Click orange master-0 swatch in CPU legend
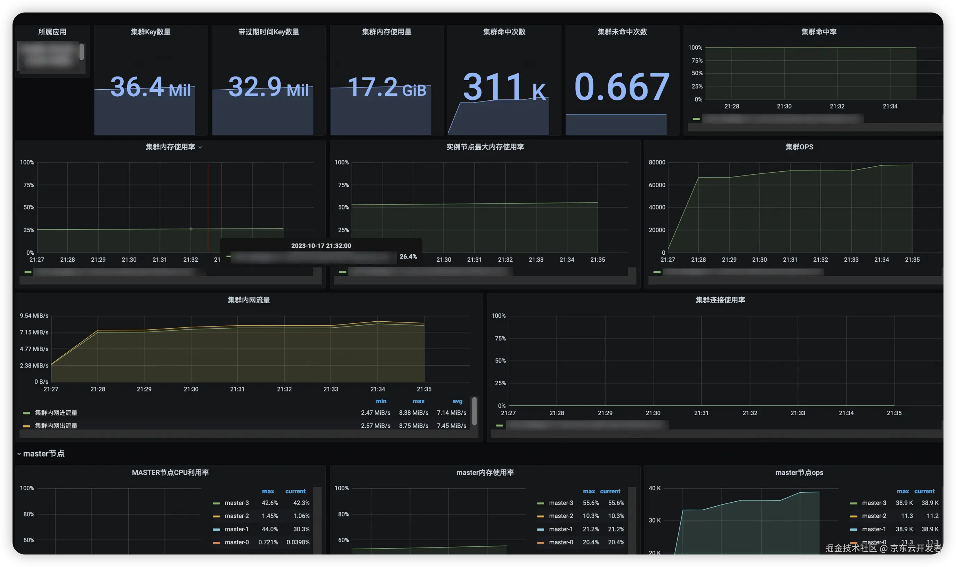Image resolution: width=956 pixels, height=567 pixels. pos(216,543)
